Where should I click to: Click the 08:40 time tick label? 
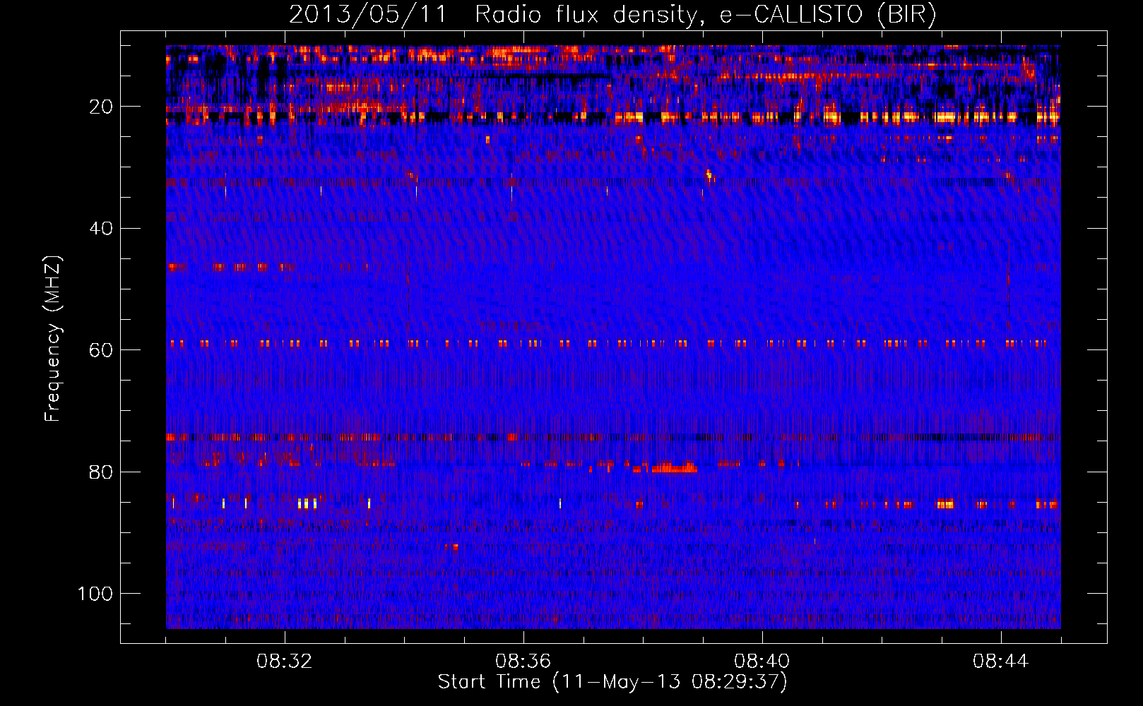pyautogui.click(x=762, y=662)
